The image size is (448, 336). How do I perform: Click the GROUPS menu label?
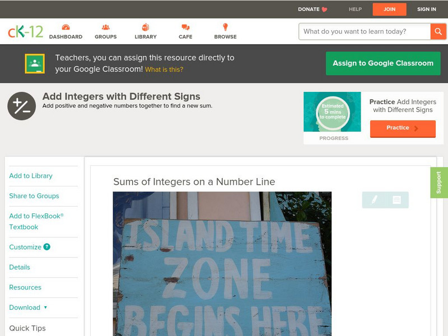(x=106, y=37)
